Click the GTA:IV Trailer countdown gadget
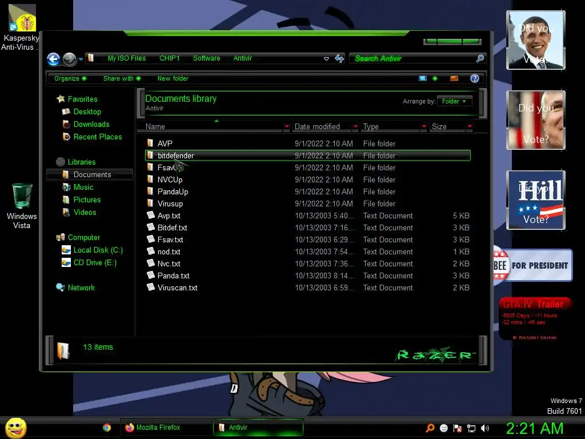 click(534, 319)
